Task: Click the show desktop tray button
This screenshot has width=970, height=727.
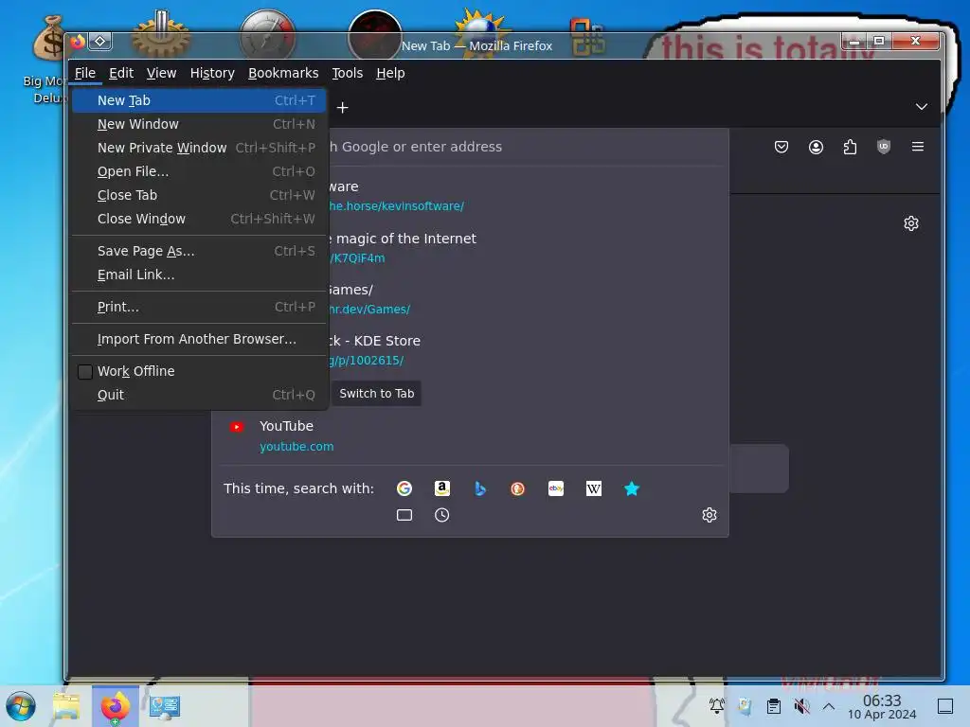Action: 944,706
